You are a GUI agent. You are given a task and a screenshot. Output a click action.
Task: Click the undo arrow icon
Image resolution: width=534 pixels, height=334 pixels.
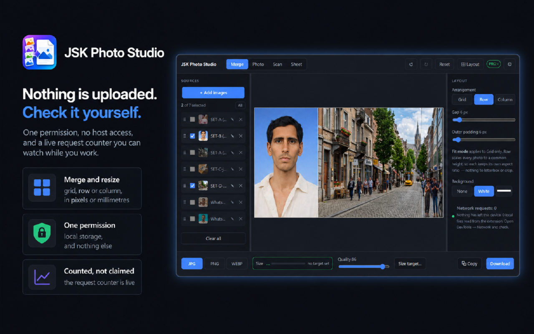[411, 64]
